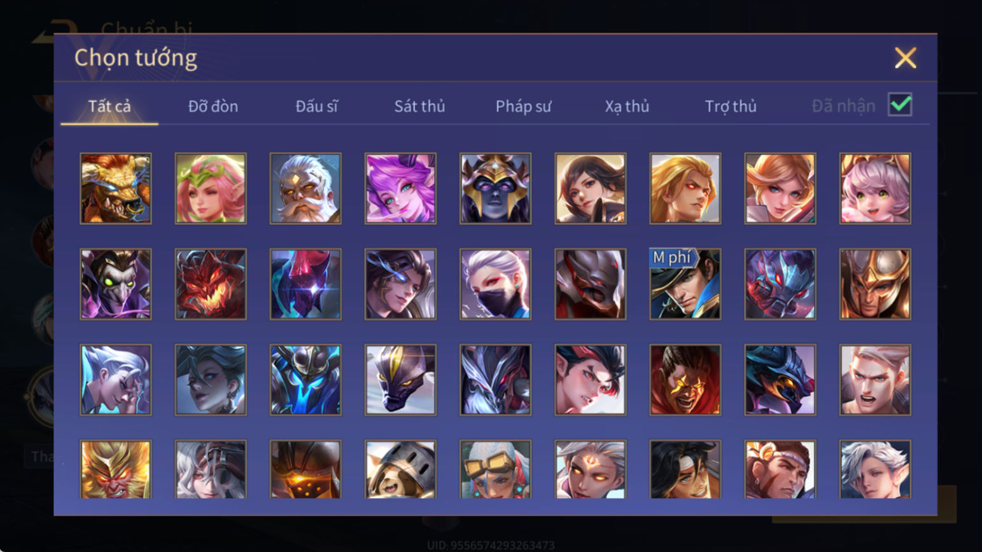This screenshot has height=552, width=982.
Task: Show the Pháp sư hero category
Action: point(523,106)
